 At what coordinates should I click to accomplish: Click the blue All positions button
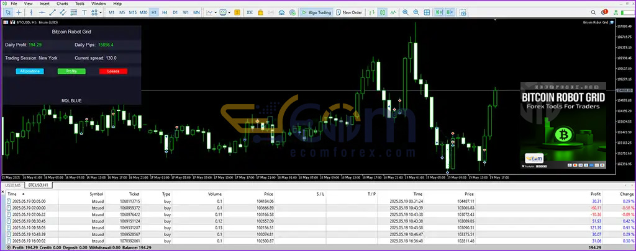pos(30,71)
